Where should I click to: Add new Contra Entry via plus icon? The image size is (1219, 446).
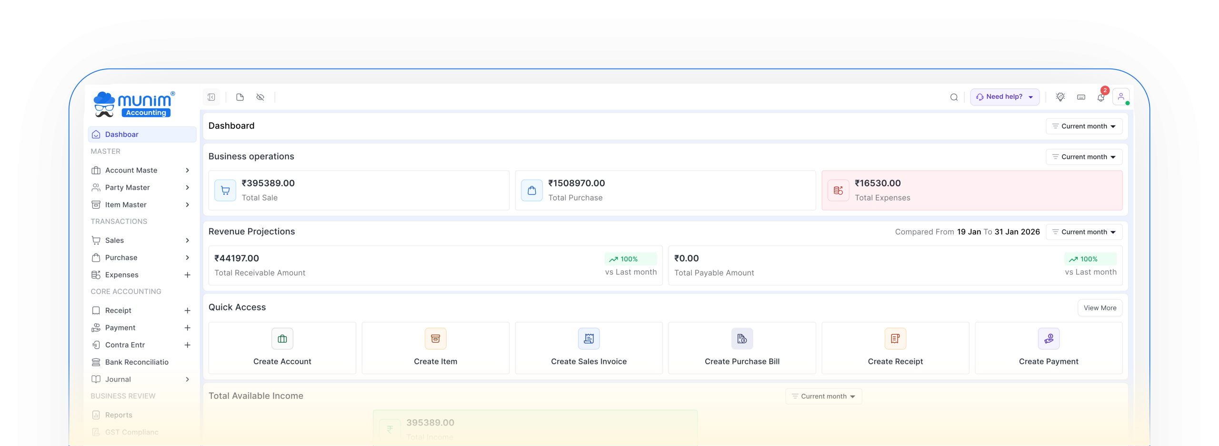[187, 345]
